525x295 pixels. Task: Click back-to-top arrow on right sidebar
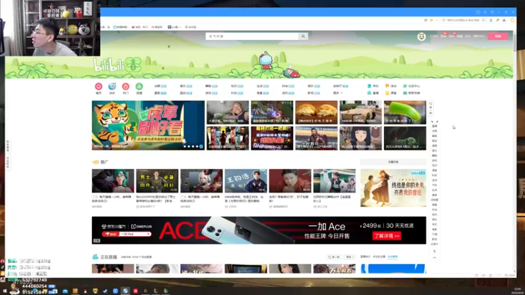point(434,258)
